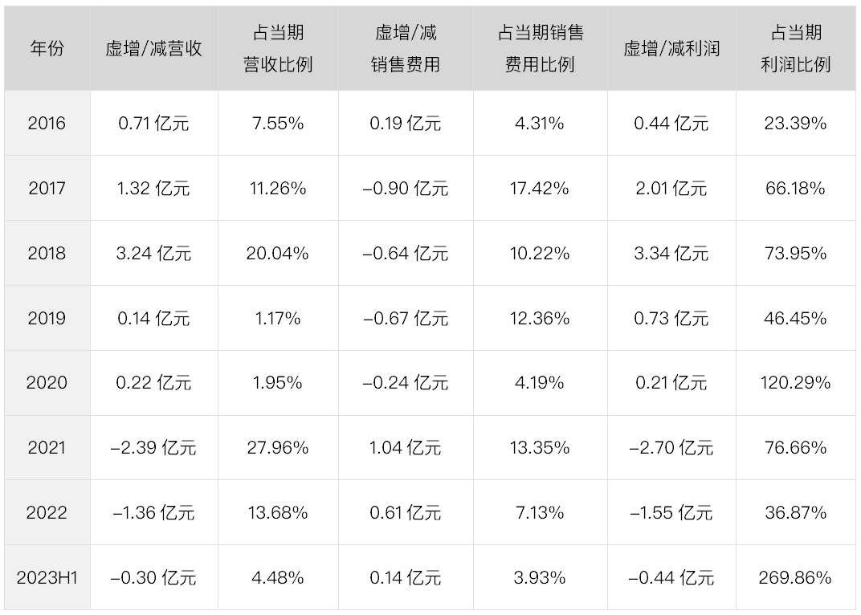
Task: Click the 120.29% profit ratio cell
Action: tap(796, 383)
